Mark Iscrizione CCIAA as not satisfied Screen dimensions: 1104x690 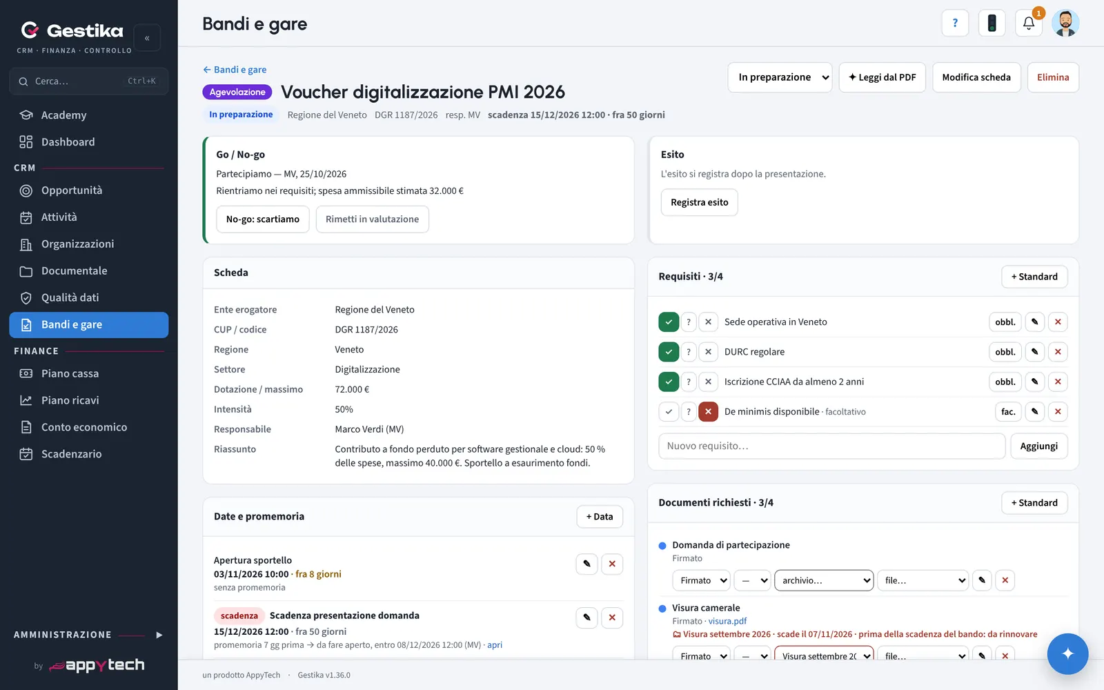pos(708,382)
